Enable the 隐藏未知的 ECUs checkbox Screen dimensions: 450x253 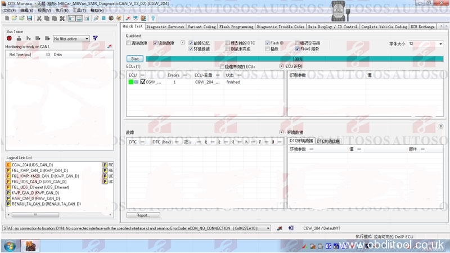coord(222,66)
